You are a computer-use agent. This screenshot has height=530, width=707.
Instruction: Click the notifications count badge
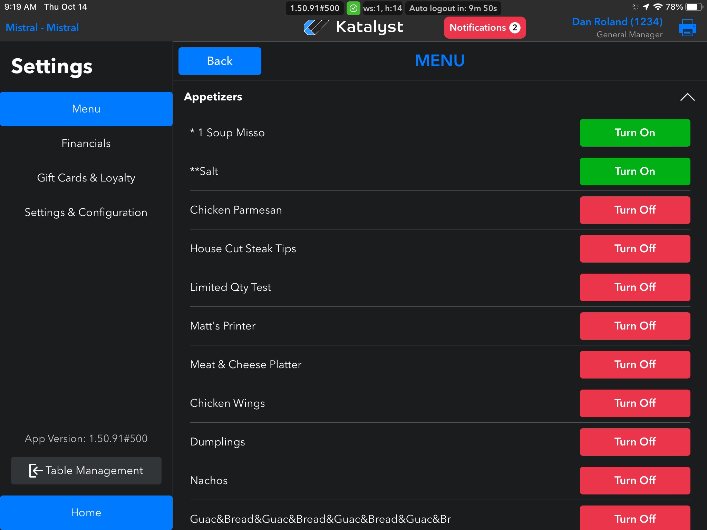515,28
